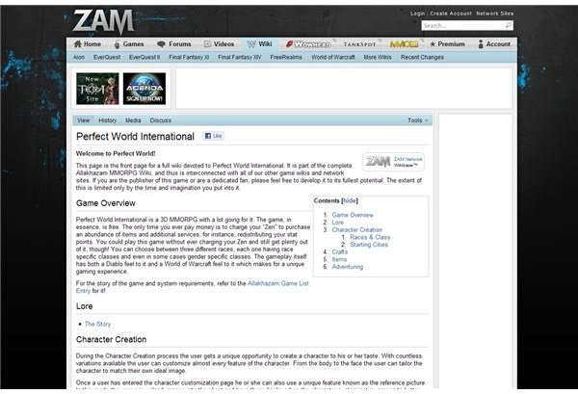The height and width of the screenshot is (394, 578).
Task: Click the MMOUI logo link
Action: click(x=404, y=44)
